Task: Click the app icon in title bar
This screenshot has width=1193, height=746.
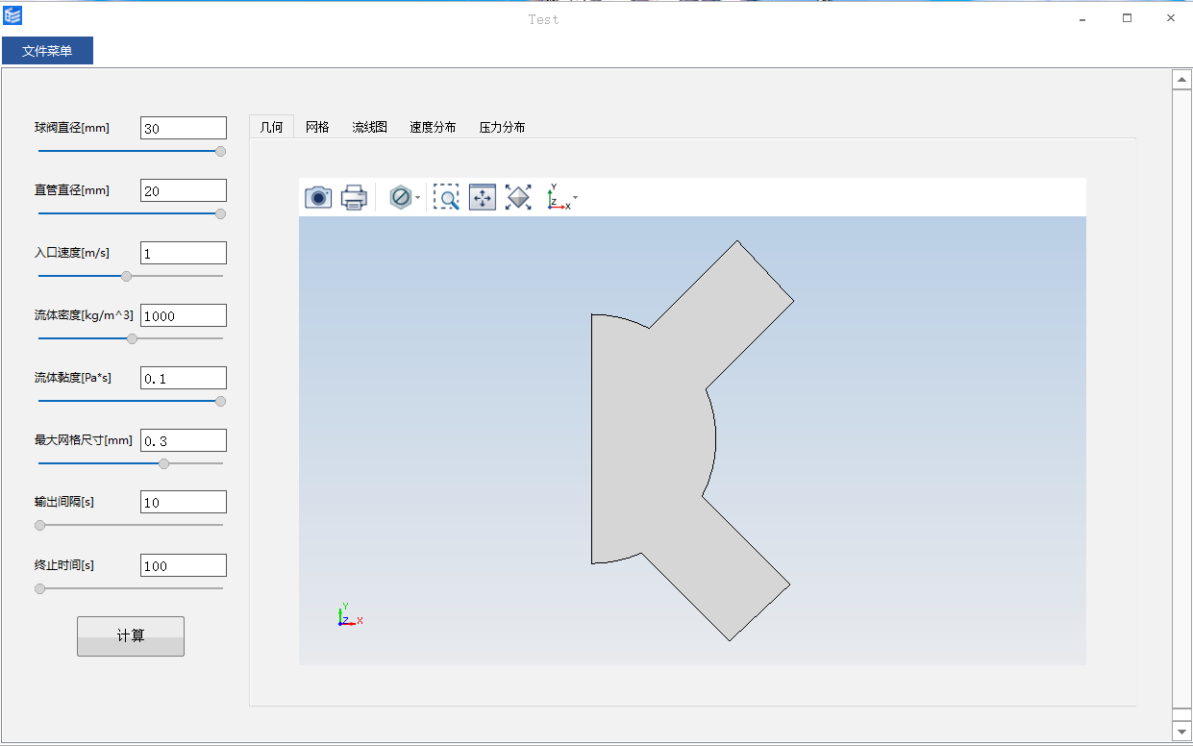Action: click(x=12, y=15)
